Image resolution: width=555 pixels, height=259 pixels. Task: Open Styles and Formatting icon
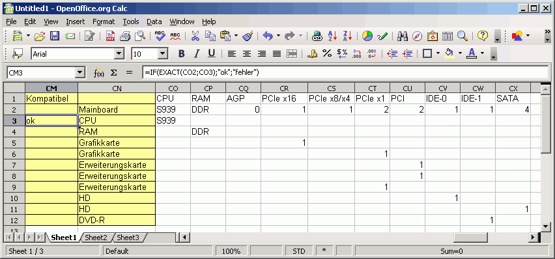[17, 54]
